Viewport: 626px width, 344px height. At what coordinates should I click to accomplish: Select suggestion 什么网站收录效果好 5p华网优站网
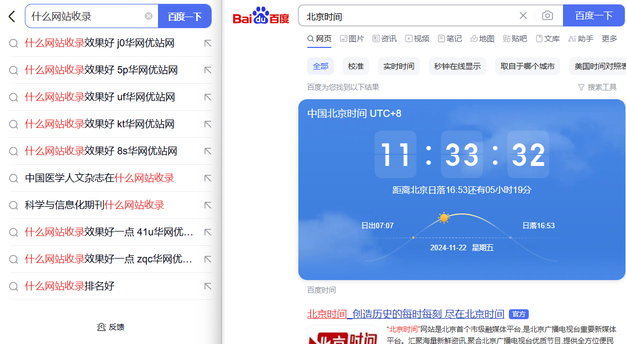pos(101,70)
